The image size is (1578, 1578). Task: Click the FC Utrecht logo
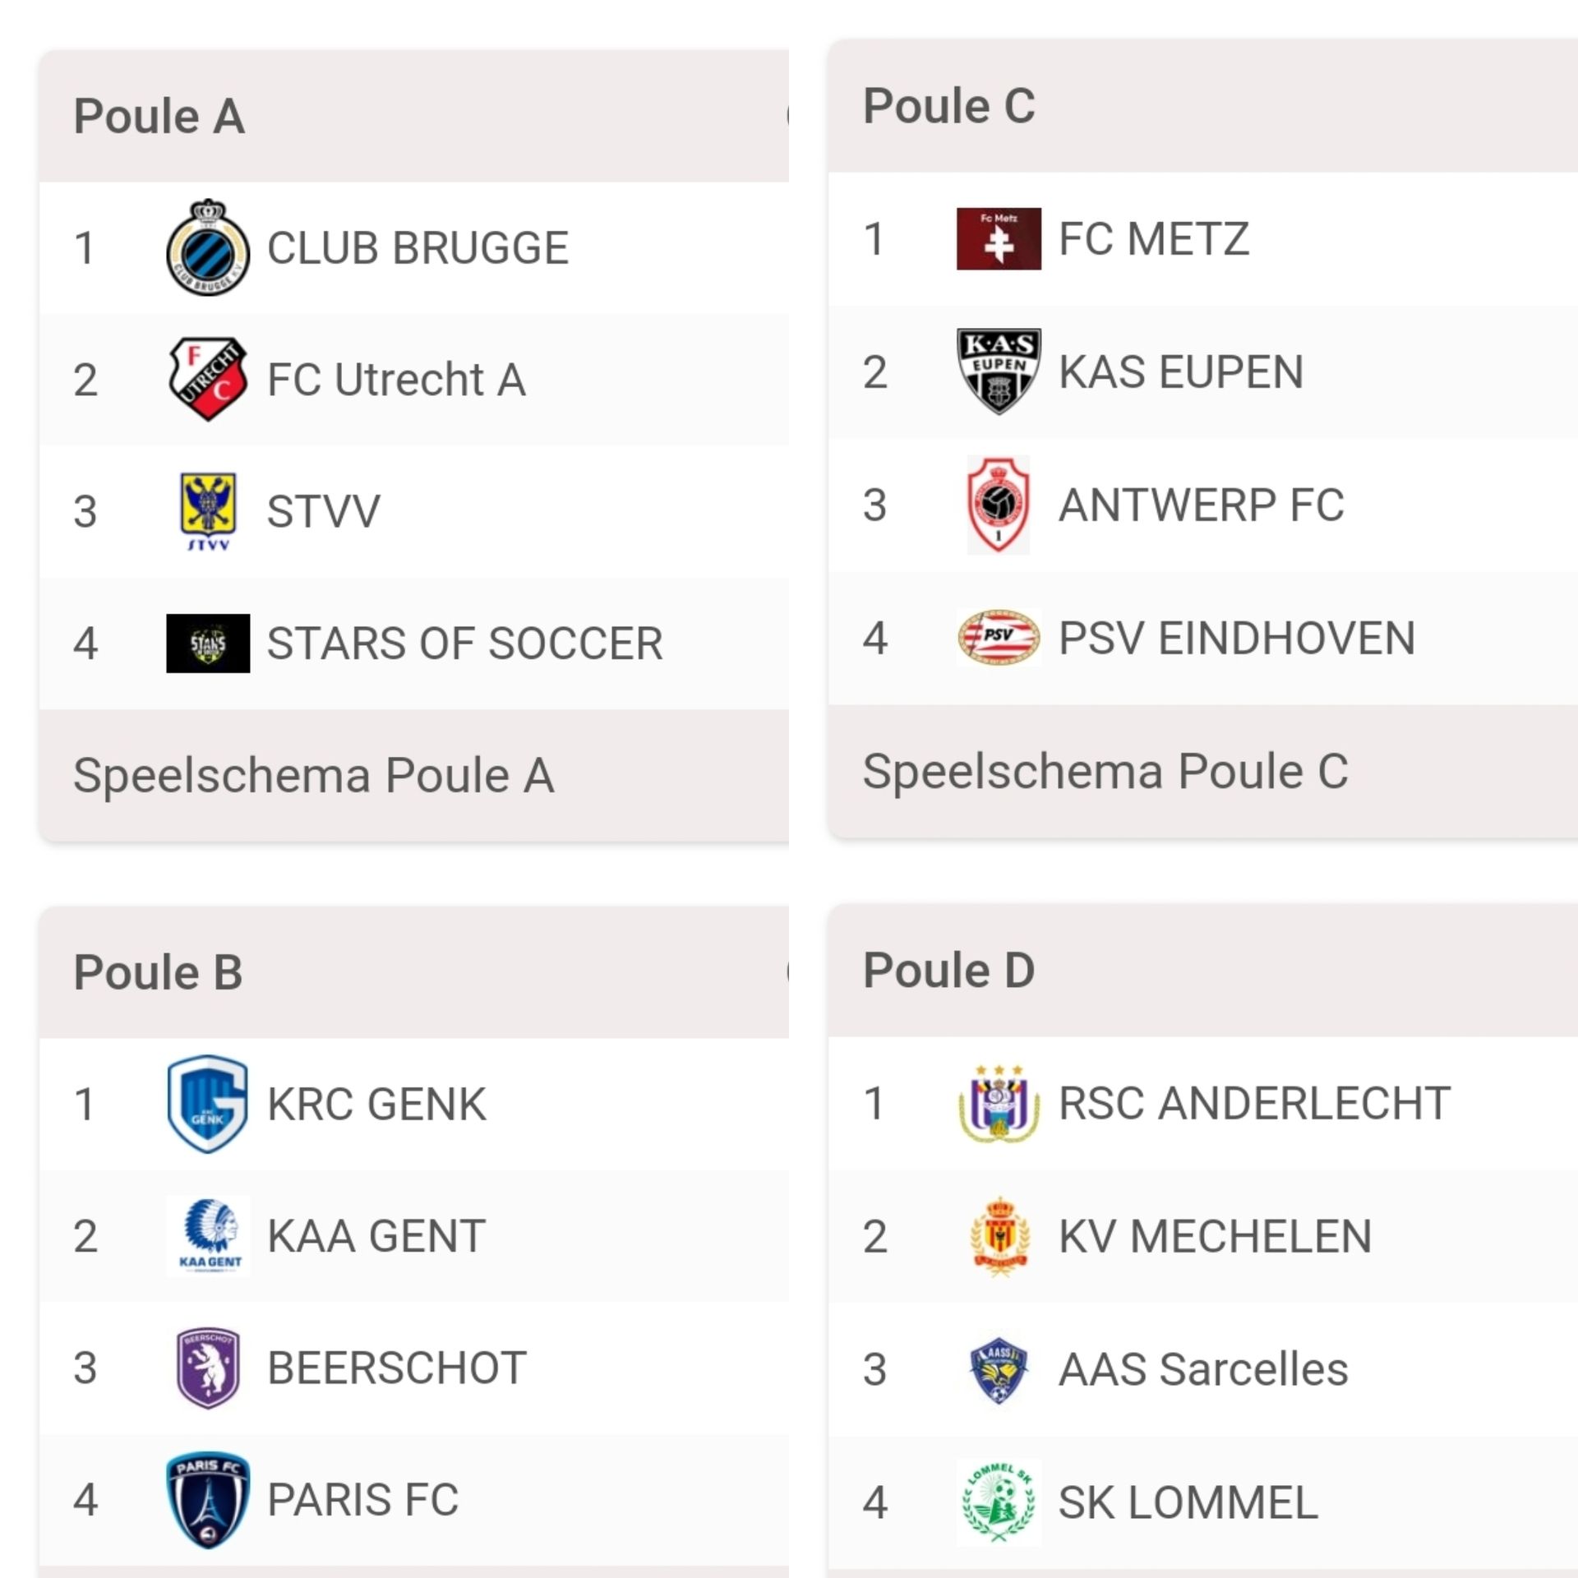(x=208, y=379)
